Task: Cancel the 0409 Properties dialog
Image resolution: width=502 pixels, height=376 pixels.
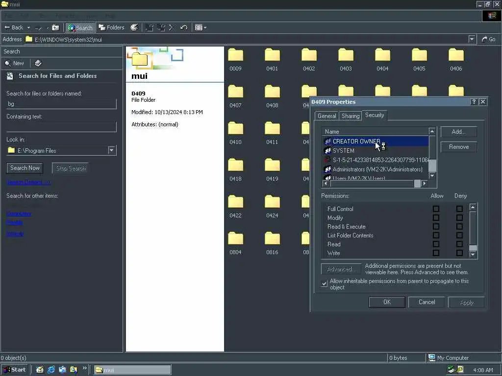Action: (427, 303)
